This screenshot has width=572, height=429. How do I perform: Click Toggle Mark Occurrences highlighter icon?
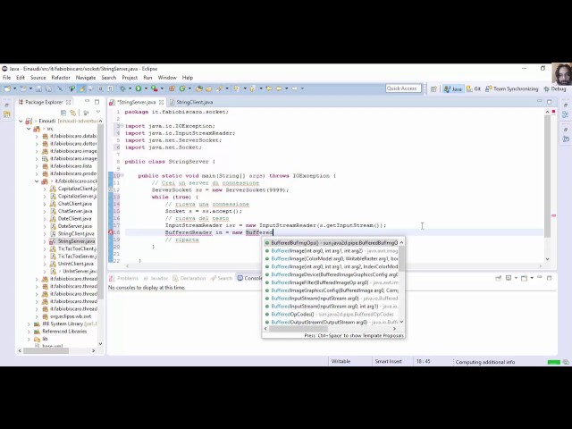click(x=82, y=88)
